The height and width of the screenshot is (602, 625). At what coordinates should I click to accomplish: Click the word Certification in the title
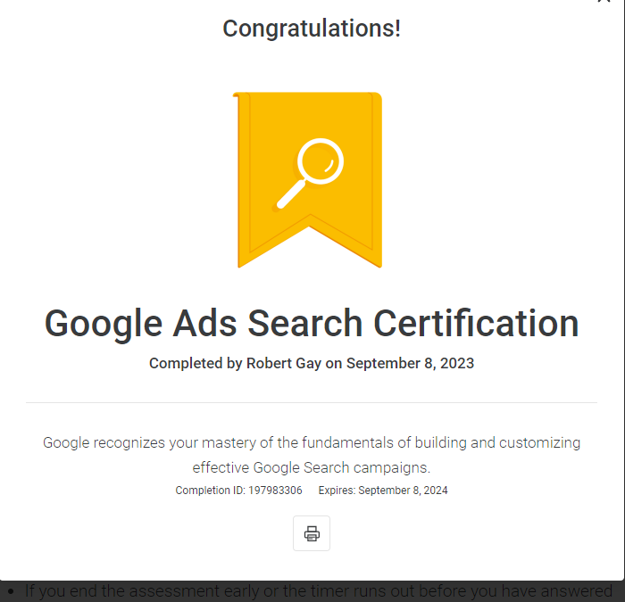click(476, 324)
